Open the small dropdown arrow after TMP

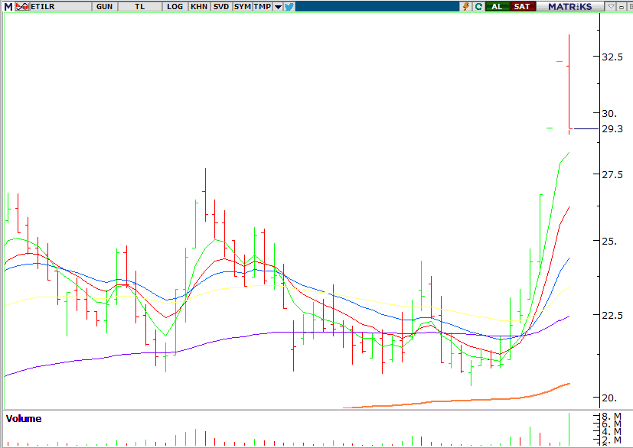[x=278, y=6]
